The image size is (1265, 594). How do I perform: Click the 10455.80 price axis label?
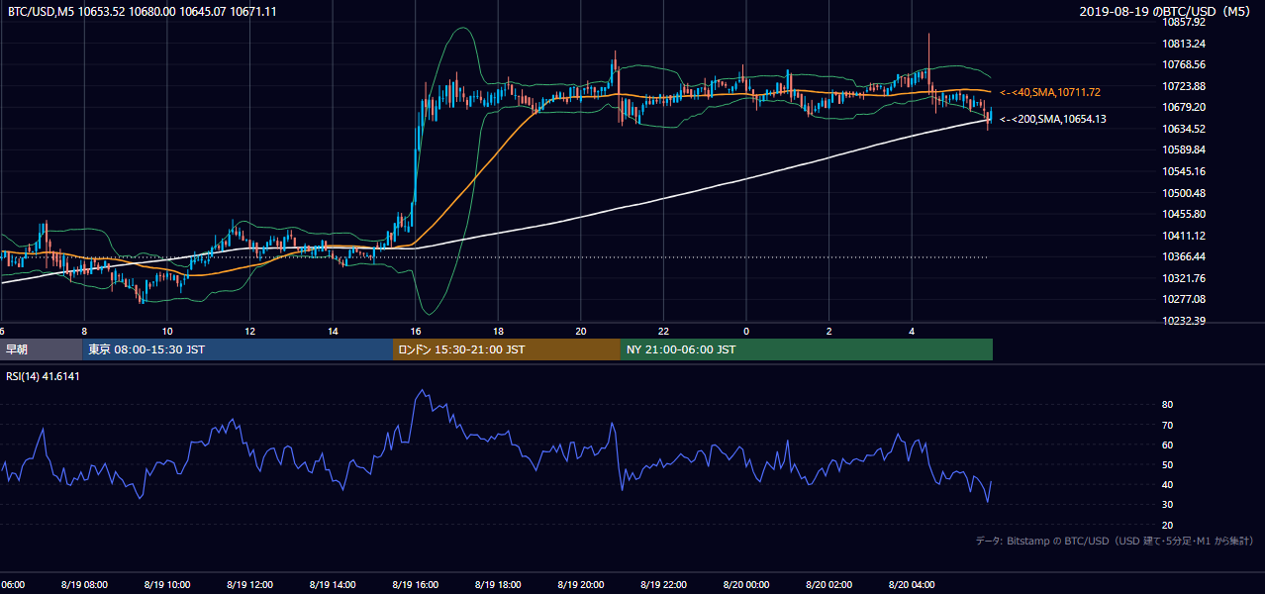click(1183, 214)
